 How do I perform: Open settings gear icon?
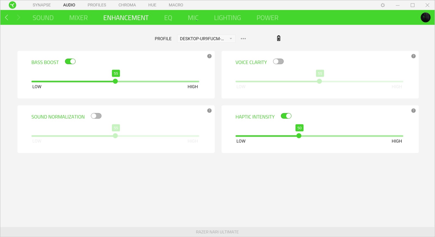click(x=383, y=5)
